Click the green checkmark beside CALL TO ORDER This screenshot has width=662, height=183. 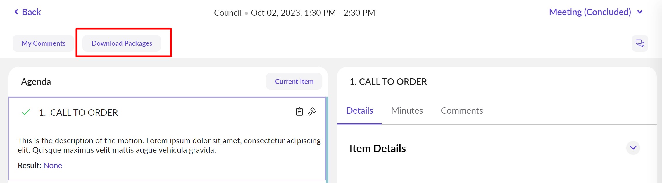[x=26, y=112]
